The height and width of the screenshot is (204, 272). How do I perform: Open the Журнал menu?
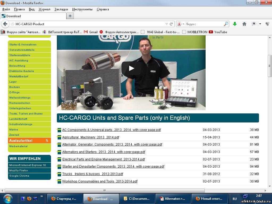tap(44, 9)
